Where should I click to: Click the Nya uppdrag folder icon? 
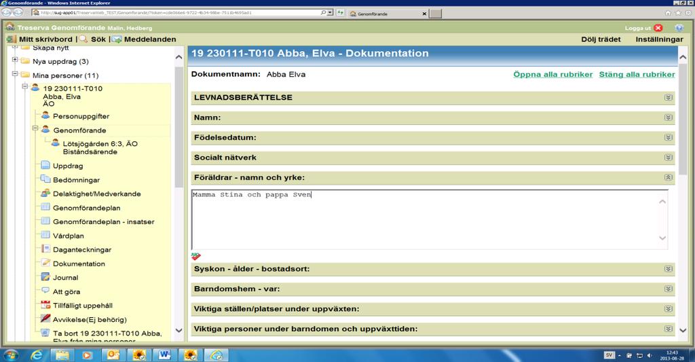coord(25,60)
